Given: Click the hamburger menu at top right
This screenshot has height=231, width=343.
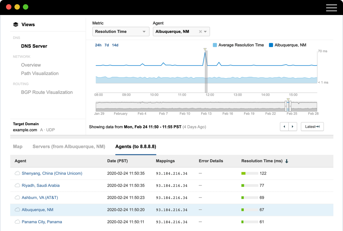Looking at the screenshot, I should coord(331,7).
